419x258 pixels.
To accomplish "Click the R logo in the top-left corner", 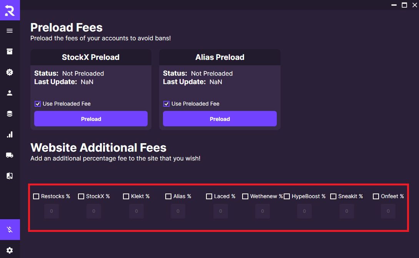I will (x=10, y=10).
